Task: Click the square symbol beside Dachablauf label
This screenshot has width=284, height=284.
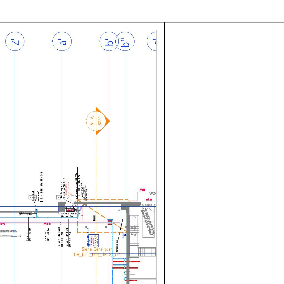Action: (30, 197)
